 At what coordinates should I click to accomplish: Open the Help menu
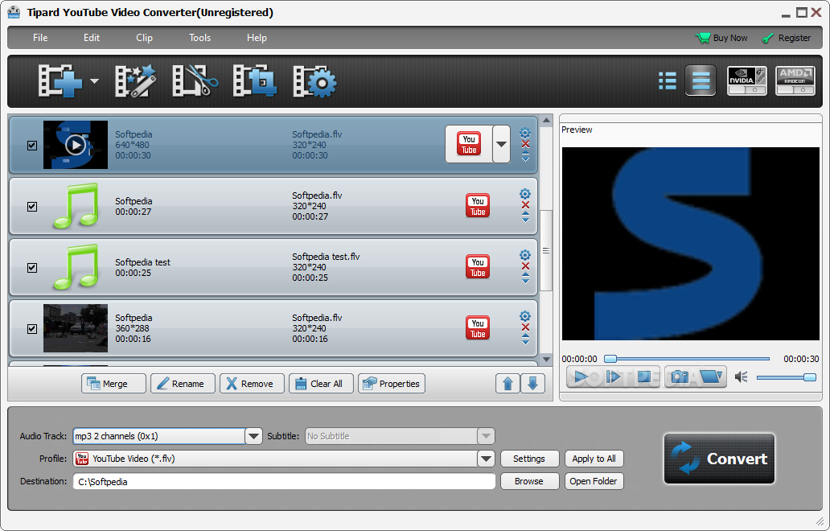[257, 38]
